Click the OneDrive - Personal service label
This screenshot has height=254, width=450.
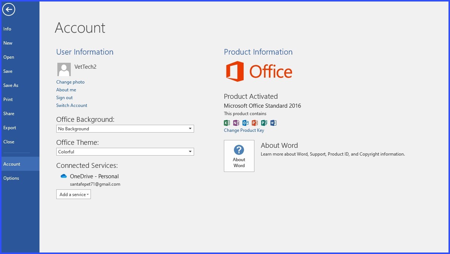coord(94,176)
